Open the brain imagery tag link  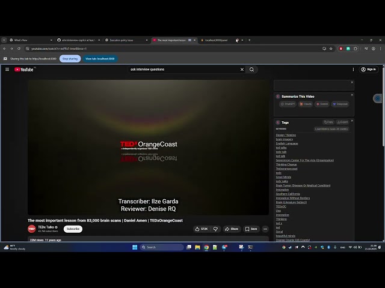tap(285, 139)
